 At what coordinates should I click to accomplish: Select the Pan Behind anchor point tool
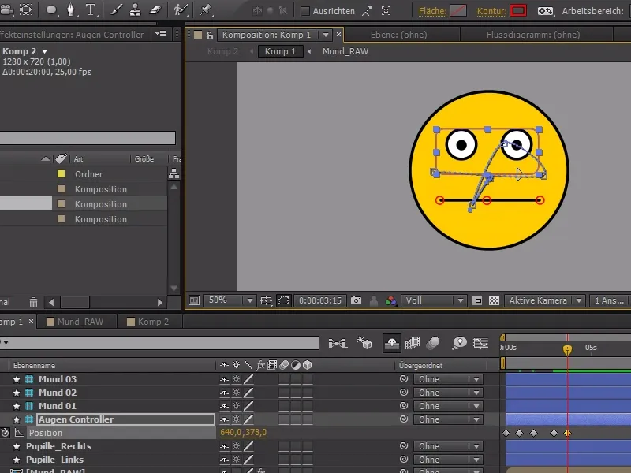click(x=26, y=10)
